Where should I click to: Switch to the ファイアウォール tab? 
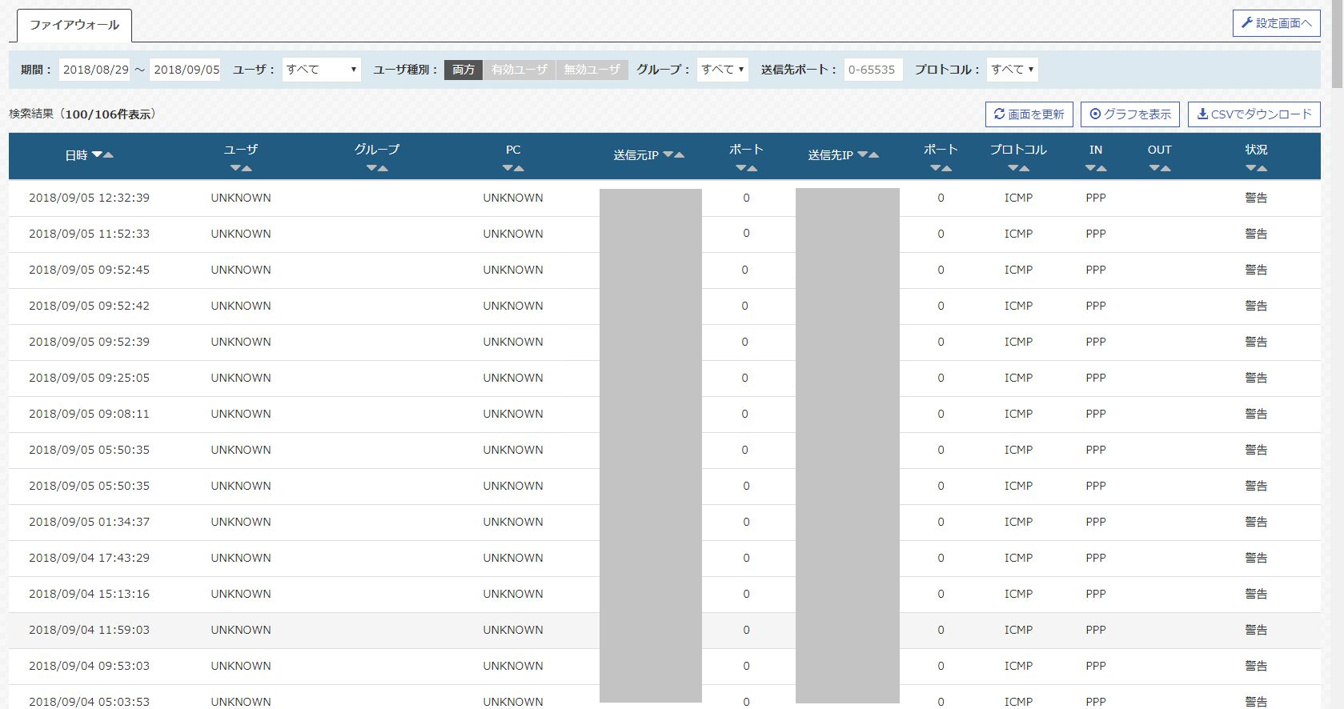coord(74,26)
